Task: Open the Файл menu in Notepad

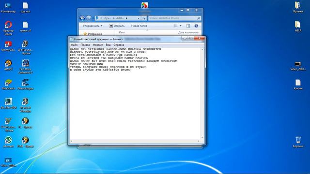Action: click(74, 45)
